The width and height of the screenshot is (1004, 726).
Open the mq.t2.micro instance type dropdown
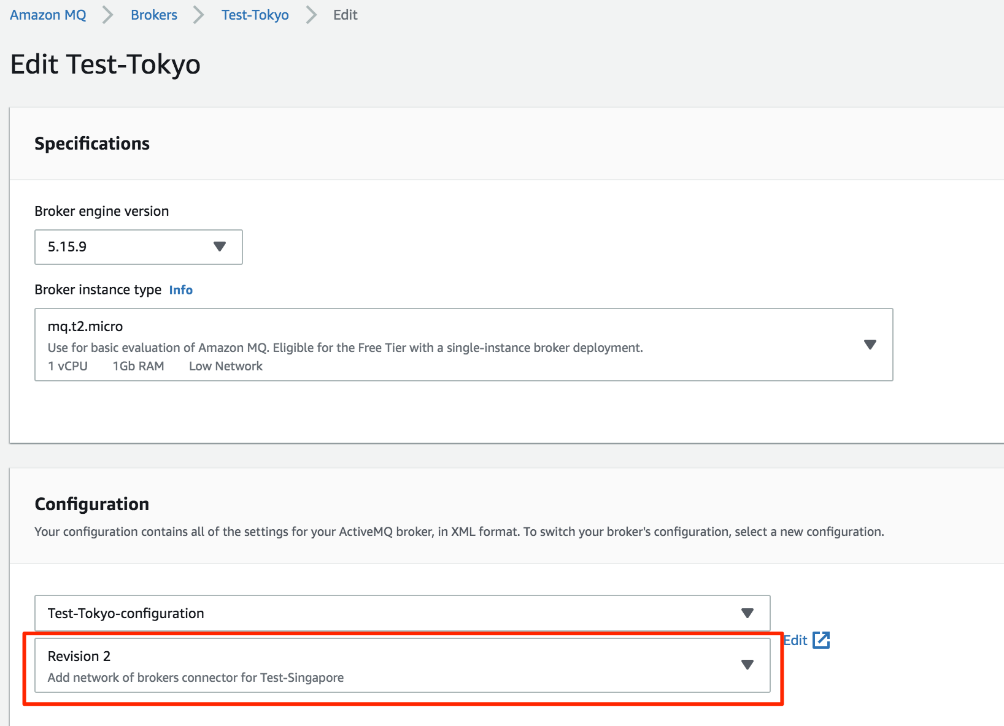coord(463,345)
